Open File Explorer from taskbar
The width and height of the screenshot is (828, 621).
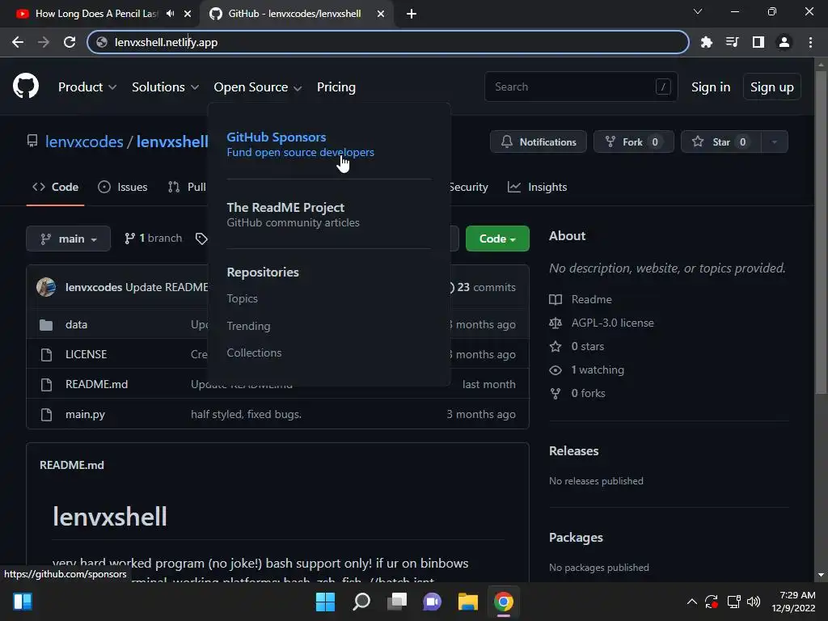468,602
